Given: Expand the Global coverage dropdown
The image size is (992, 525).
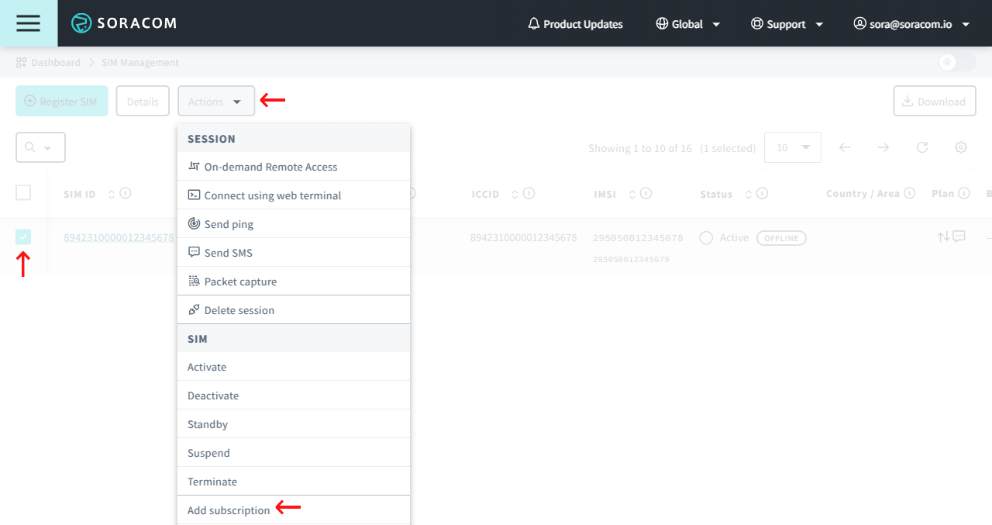Looking at the screenshot, I should pos(688,24).
